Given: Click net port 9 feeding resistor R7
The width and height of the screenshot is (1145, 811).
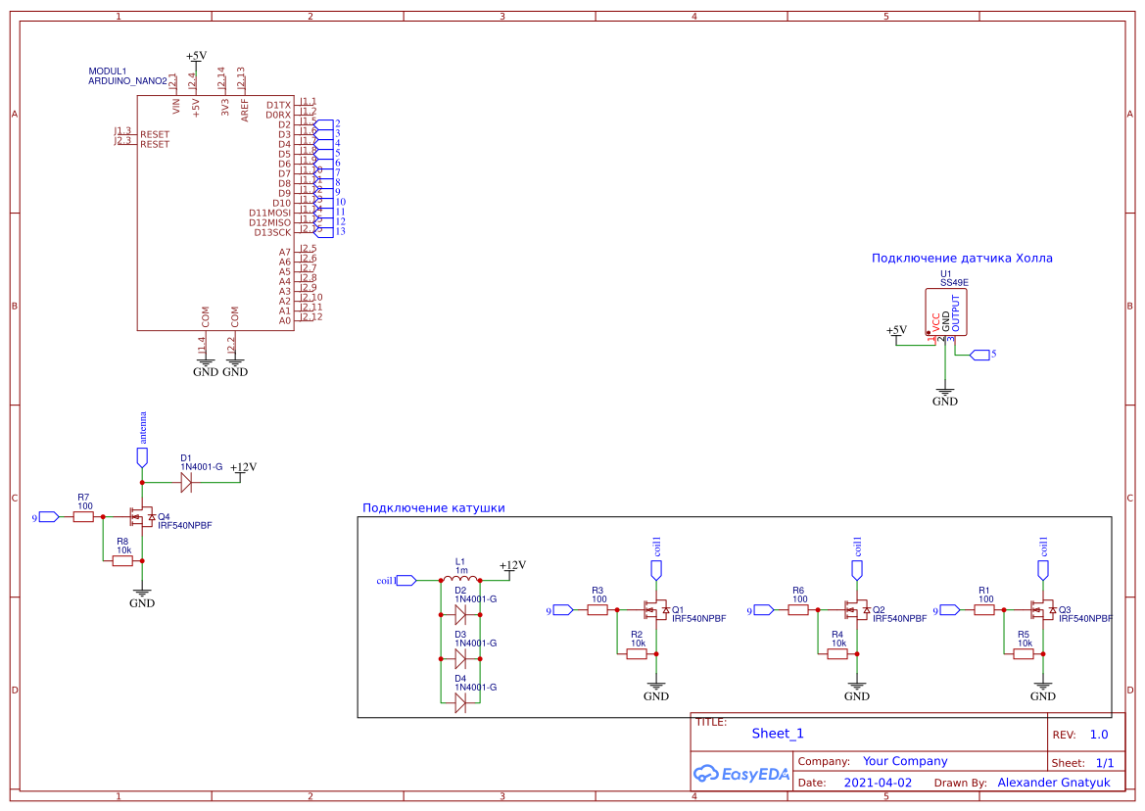Looking at the screenshot, I should tap(49, 517).
